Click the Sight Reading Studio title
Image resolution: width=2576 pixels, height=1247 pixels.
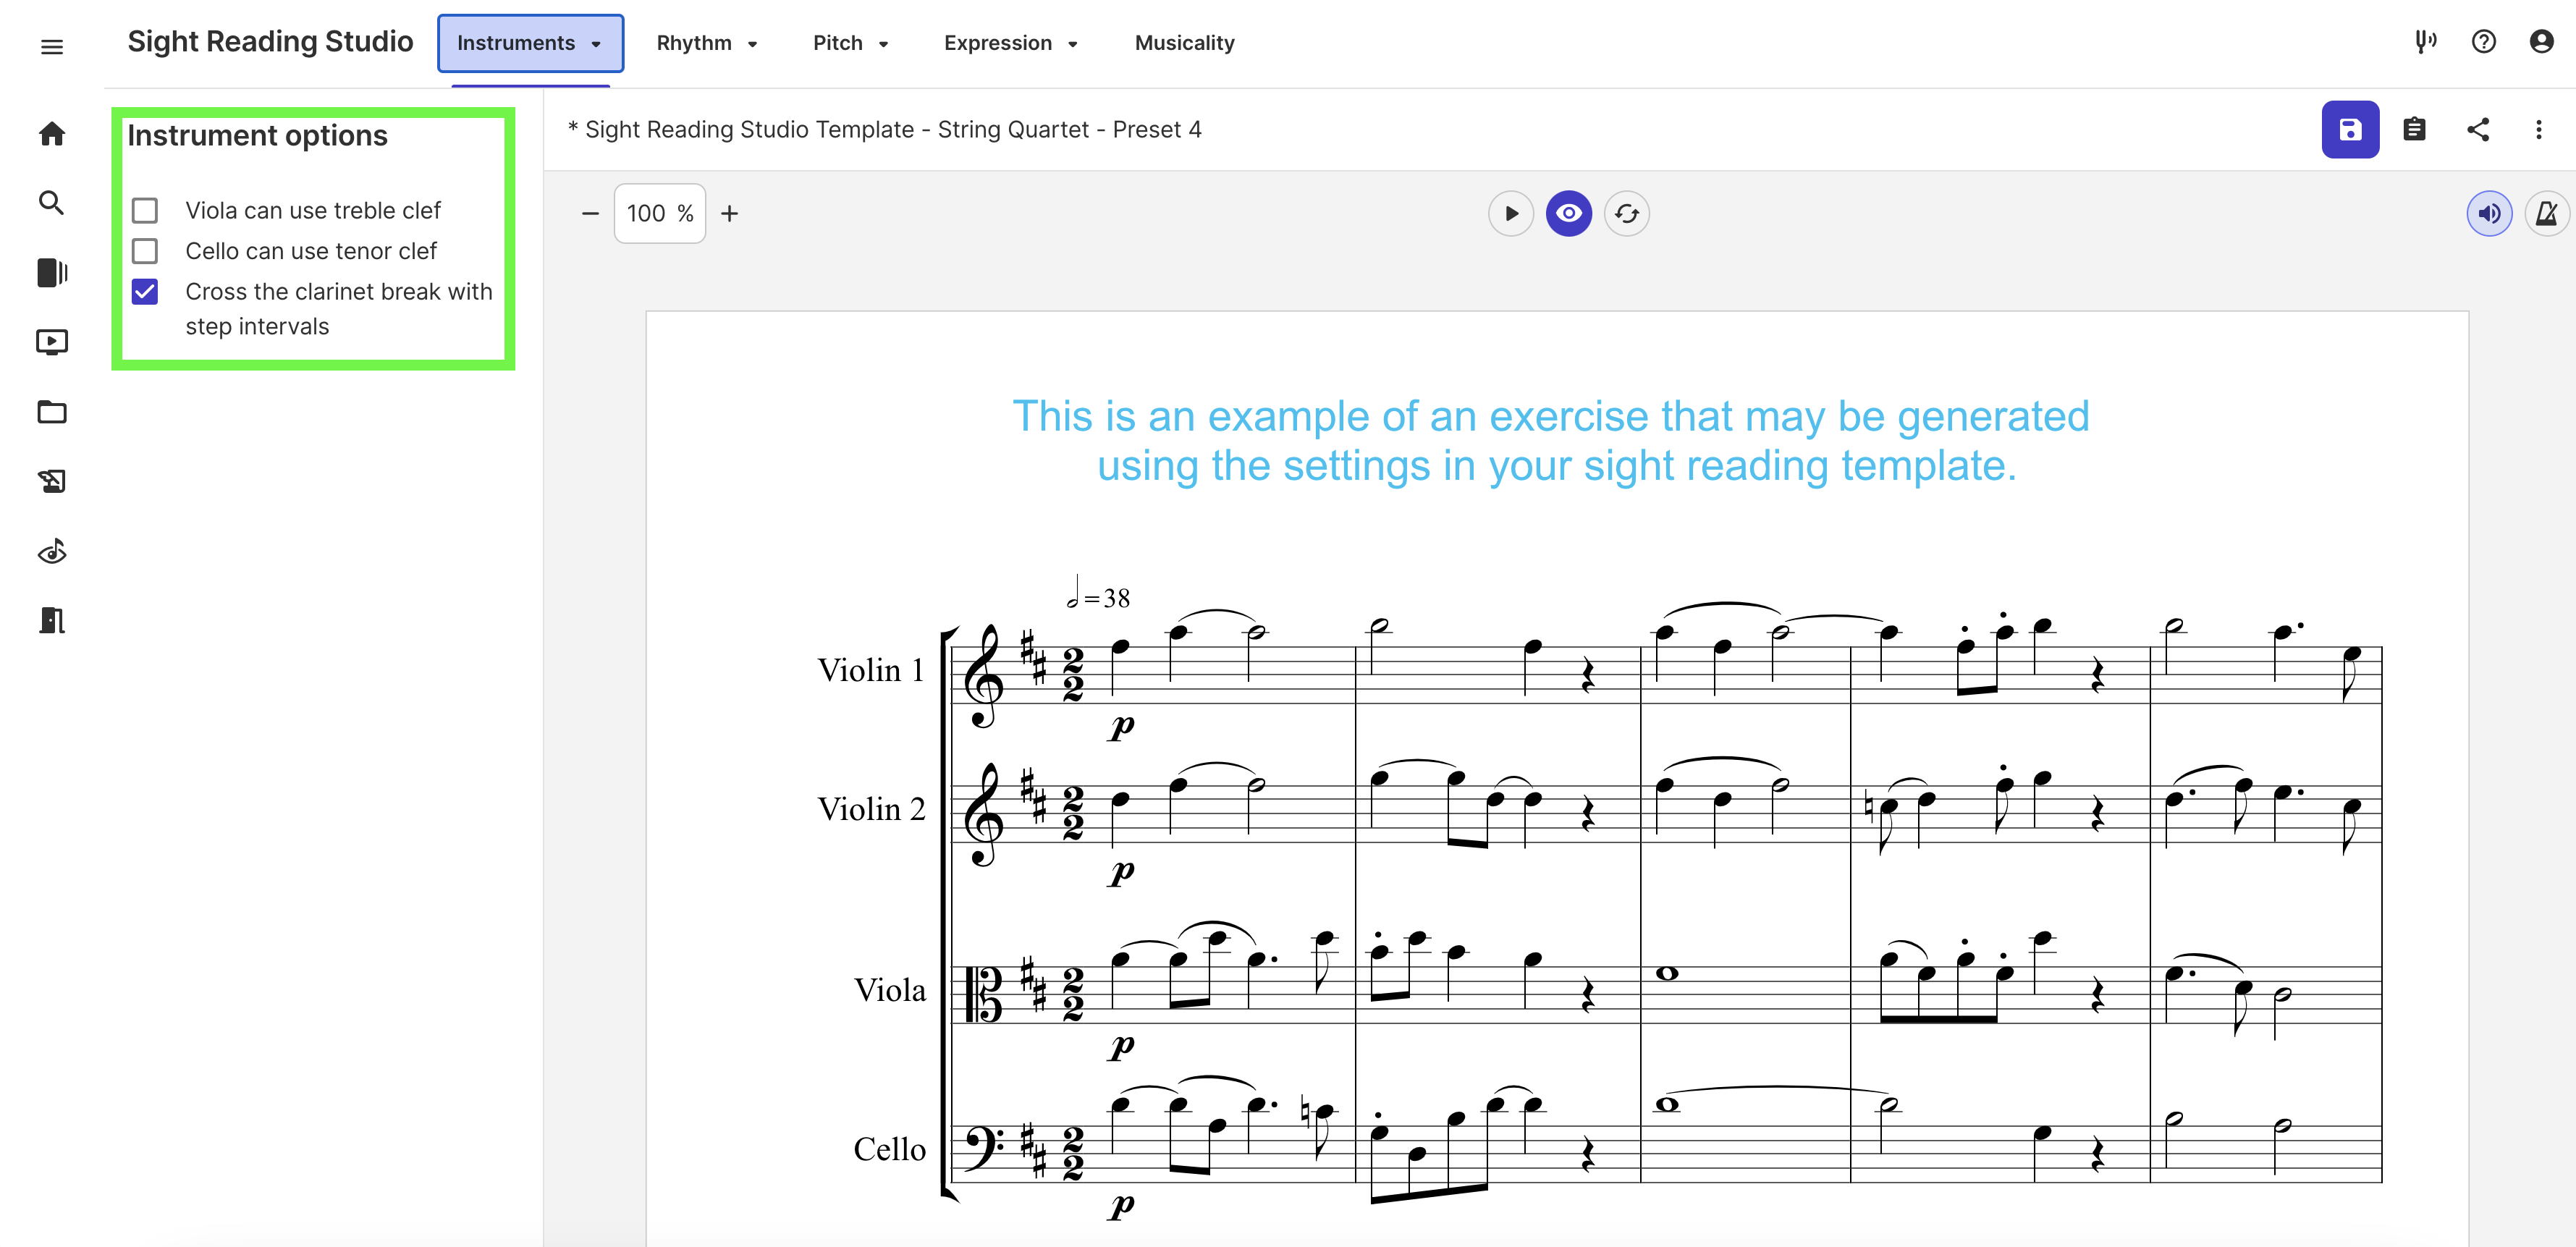coord(270,42)
